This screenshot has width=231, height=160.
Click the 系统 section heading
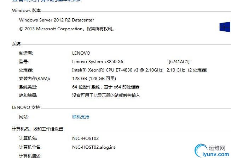[16, 44]
